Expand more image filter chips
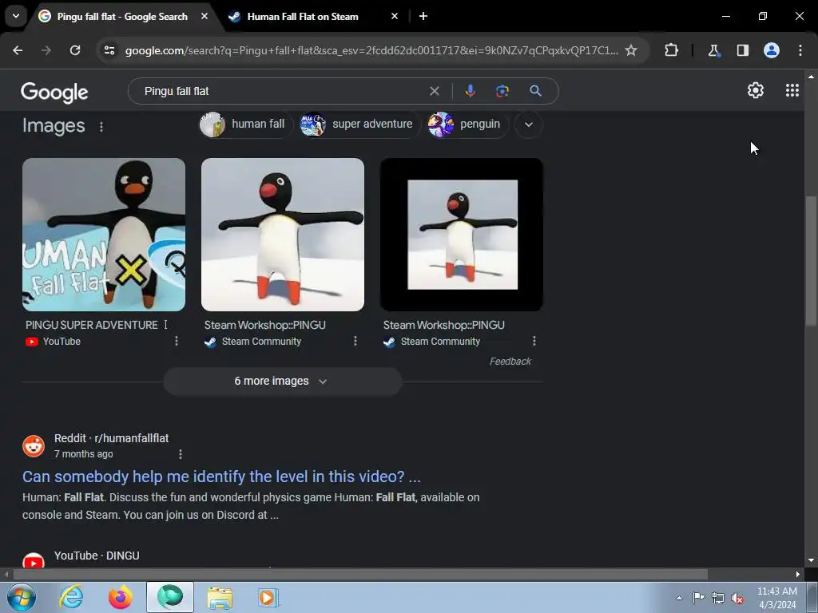Viewport: 818px width, 613px height. coord(529,125)
